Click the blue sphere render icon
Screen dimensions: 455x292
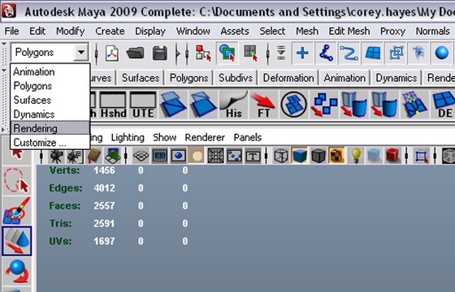pos(442,53)
